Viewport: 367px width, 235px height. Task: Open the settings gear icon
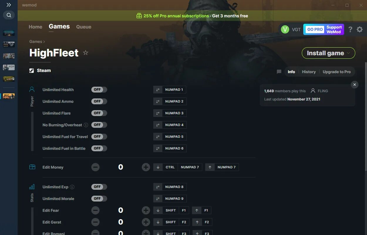360,29
